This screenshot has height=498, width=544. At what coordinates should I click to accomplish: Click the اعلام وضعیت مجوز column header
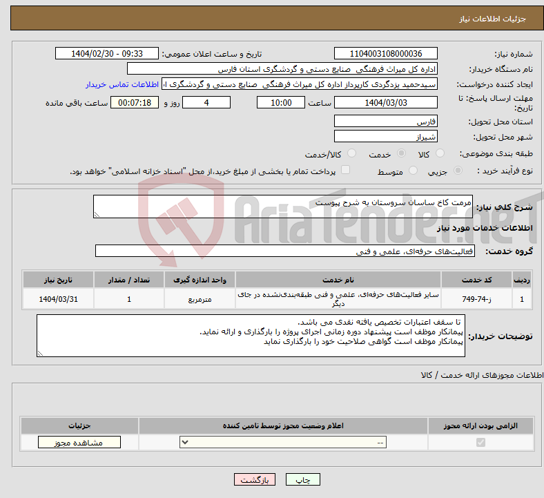[283, 425]
